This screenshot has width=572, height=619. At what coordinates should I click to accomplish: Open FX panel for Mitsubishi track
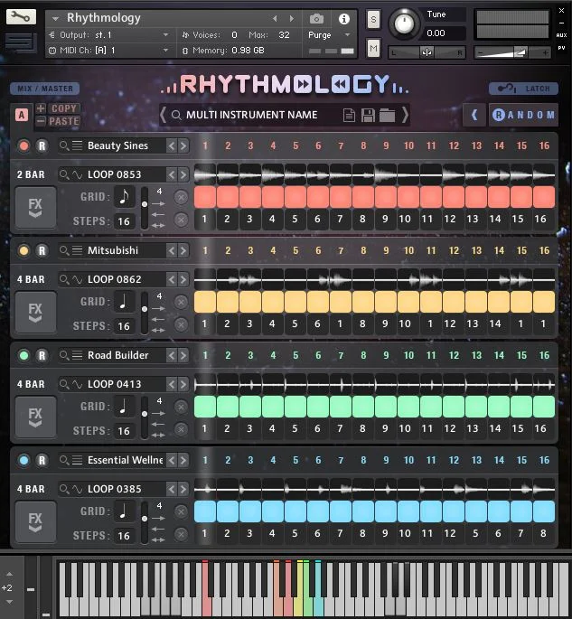coord(35,313)
